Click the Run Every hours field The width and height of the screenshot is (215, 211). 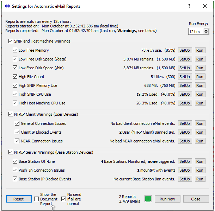[x=196, y=32]
